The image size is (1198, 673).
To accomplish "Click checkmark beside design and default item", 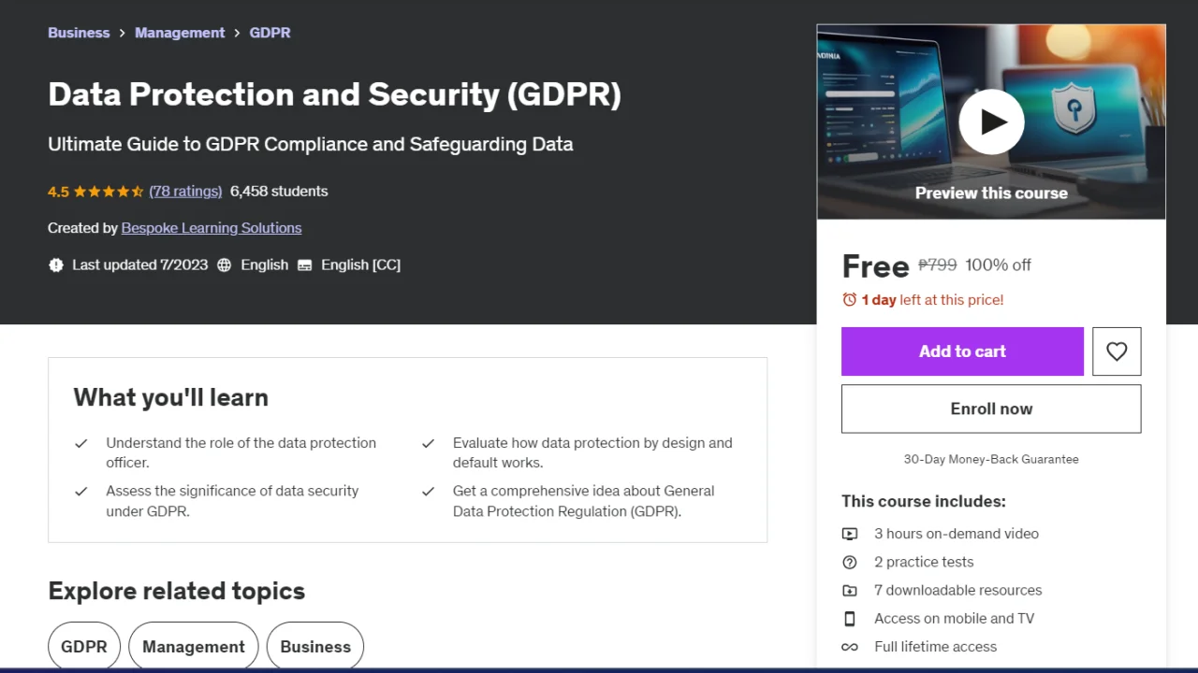I will (428, 443).
